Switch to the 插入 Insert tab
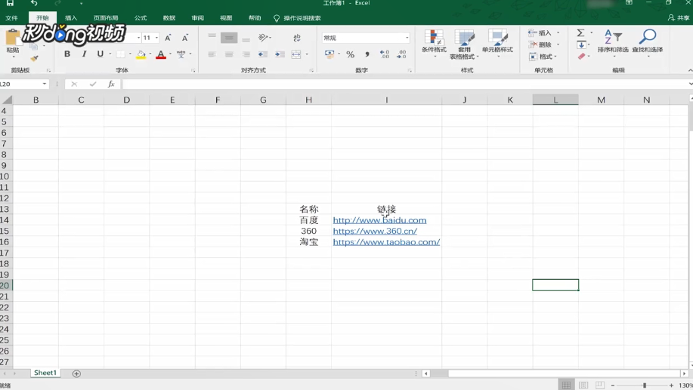 coord(71,18)
